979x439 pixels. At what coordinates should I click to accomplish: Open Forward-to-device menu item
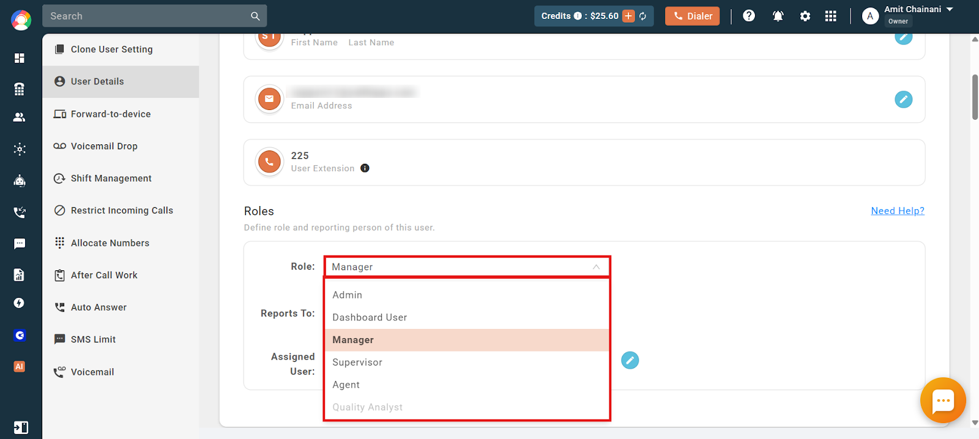pos(121,114)
